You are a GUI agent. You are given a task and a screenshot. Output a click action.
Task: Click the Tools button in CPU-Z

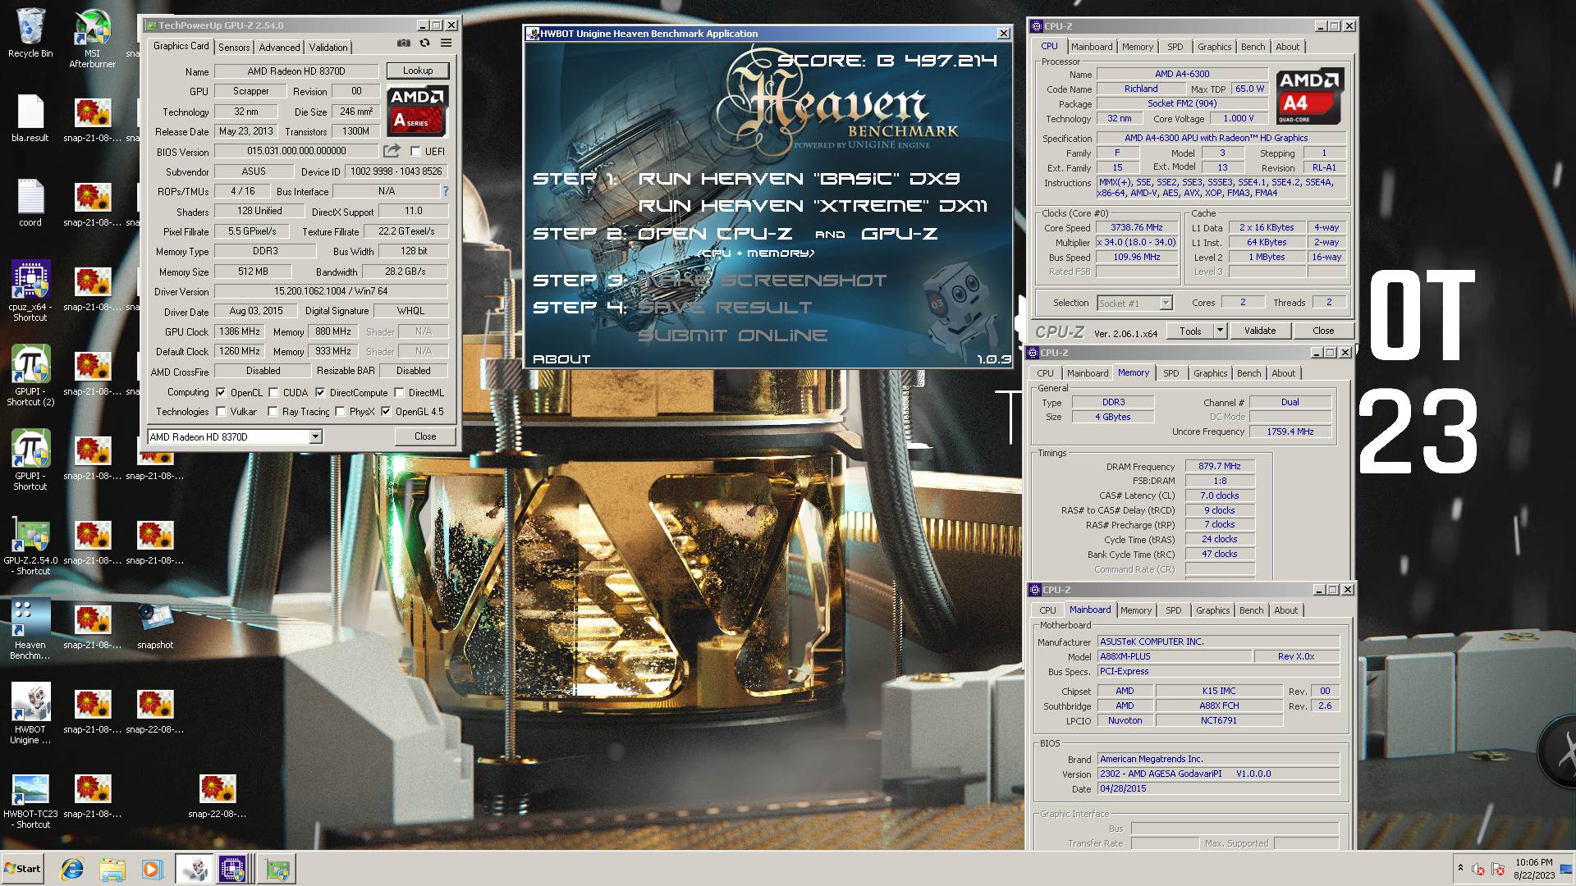(1190, 331)
